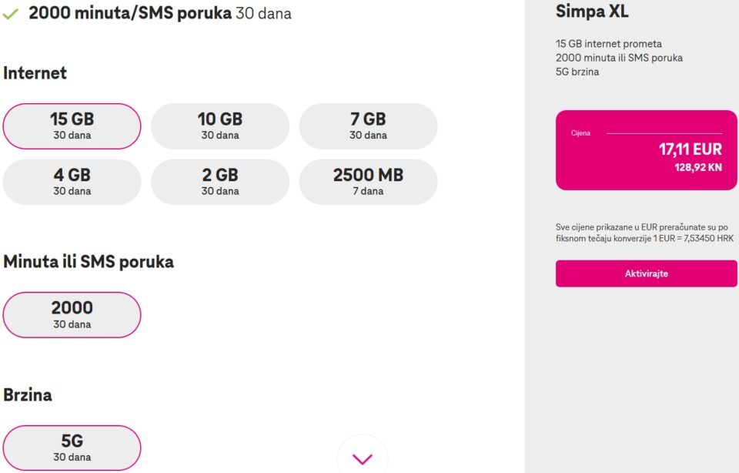
Task: Click the green checkmark confirmation icon
Action: point(10,13)
